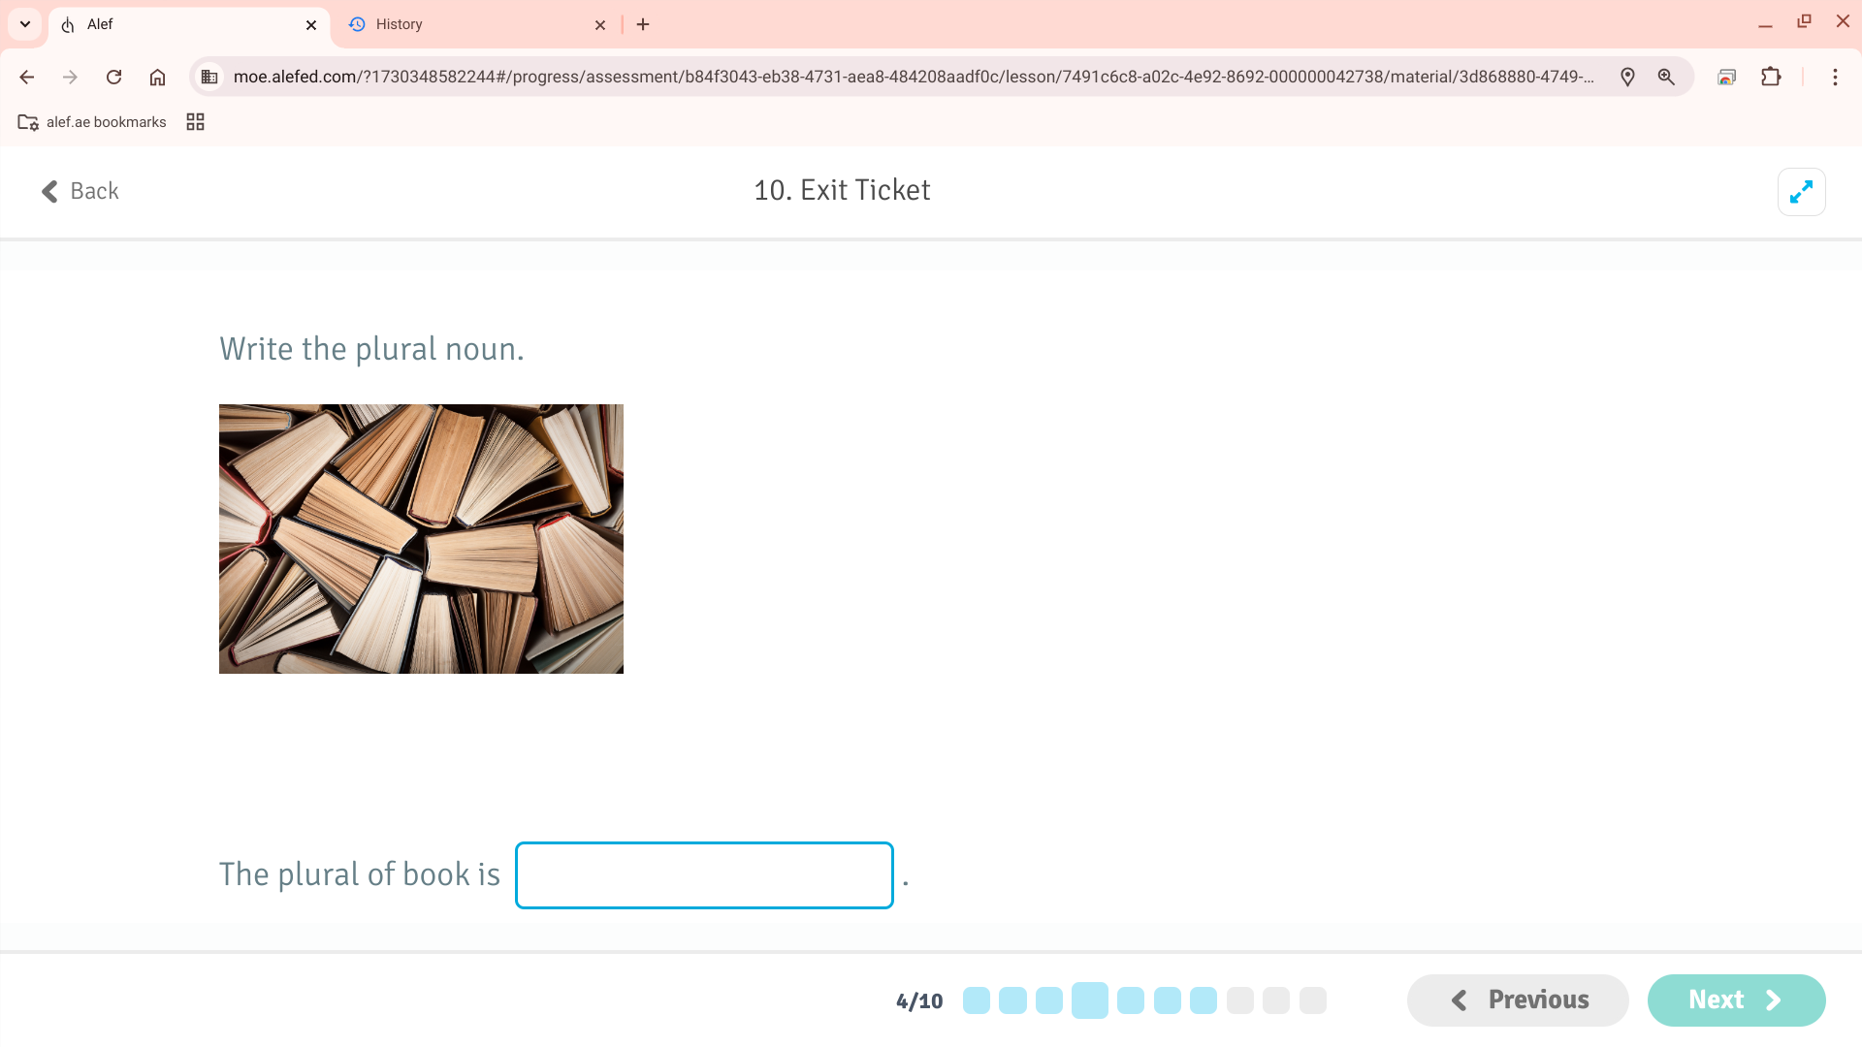1862x1047 pixels.
Task: Focus the plural of book answer field
Action: coord(704,875)
